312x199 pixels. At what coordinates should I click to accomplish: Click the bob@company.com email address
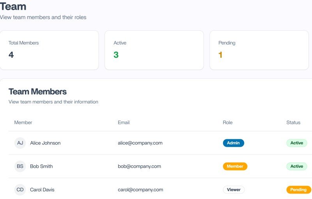(x=139, y=166)
